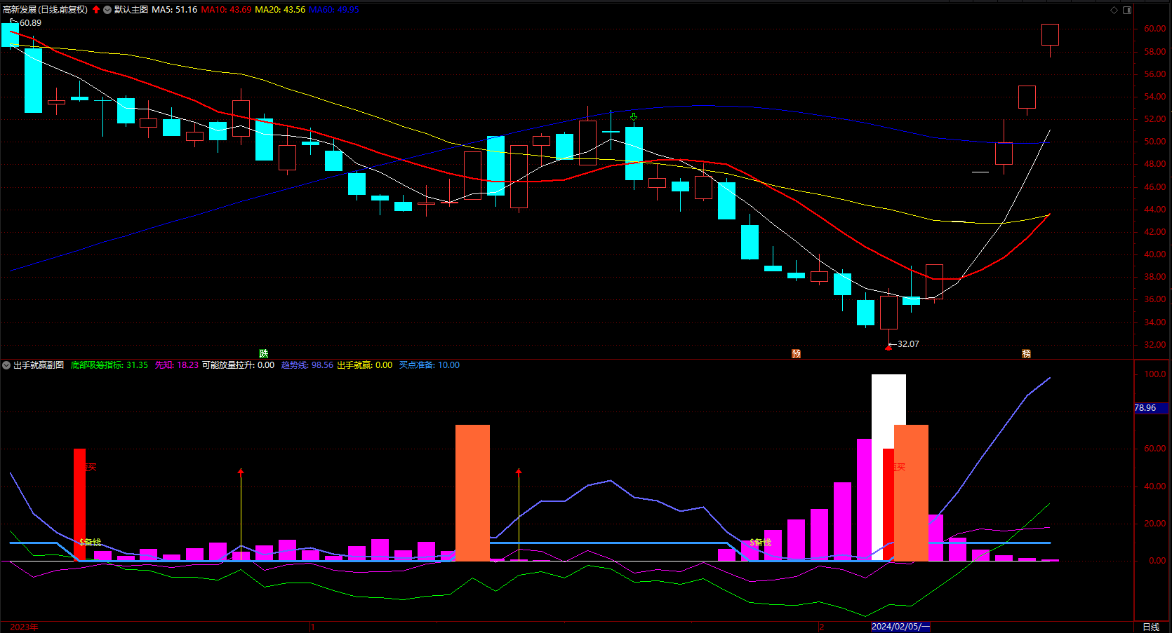Click the 60.00 price axis label
The image size is (1172, 633).
1155,29
